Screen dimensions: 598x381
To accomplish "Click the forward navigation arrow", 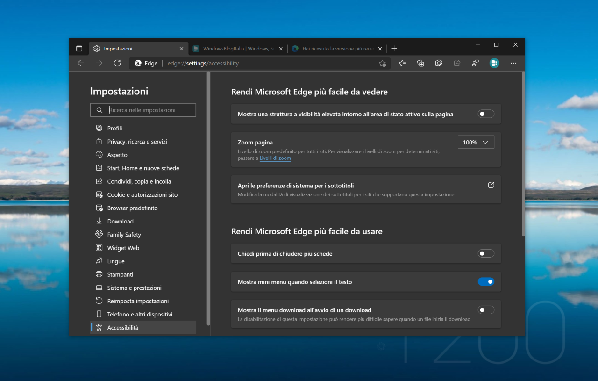I will pos(99,63).
